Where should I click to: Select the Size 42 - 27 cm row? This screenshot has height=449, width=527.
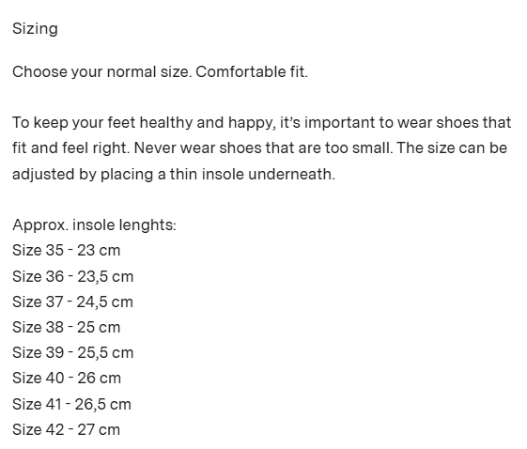point(66,430)
